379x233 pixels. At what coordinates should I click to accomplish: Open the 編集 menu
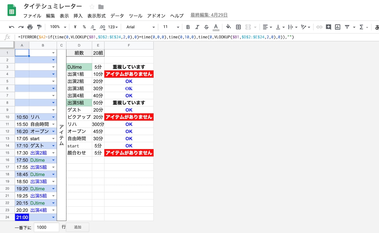[50, 16]
